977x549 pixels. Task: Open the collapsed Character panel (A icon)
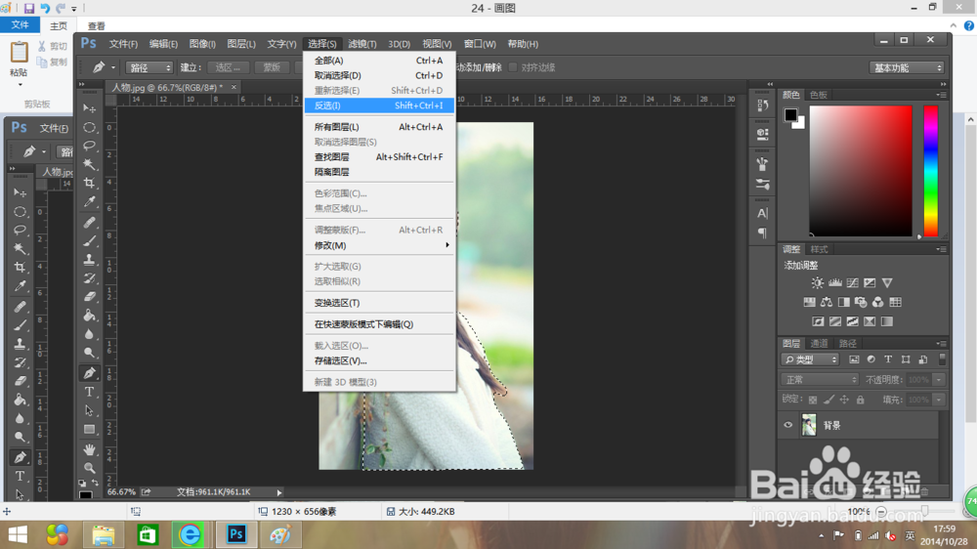(x=763, y=213)
